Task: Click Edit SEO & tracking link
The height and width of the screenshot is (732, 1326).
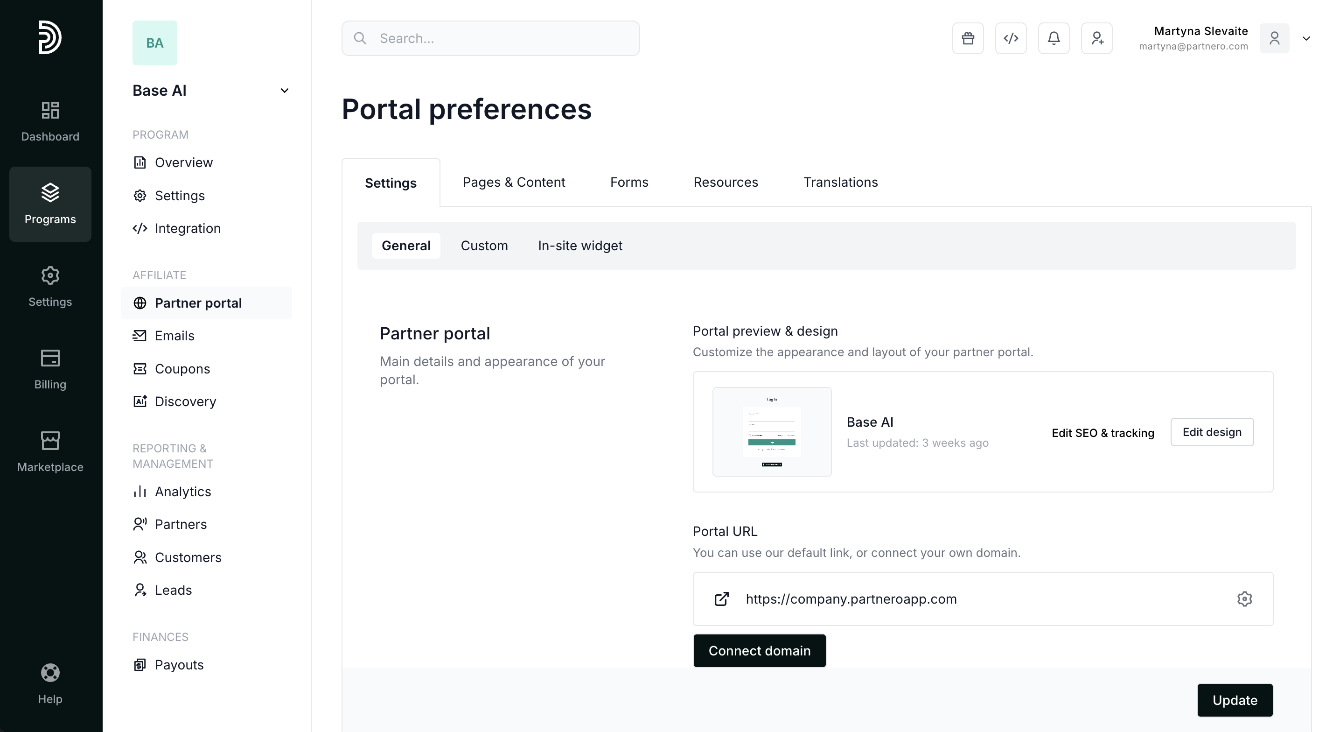Action: pos(1103,433)
